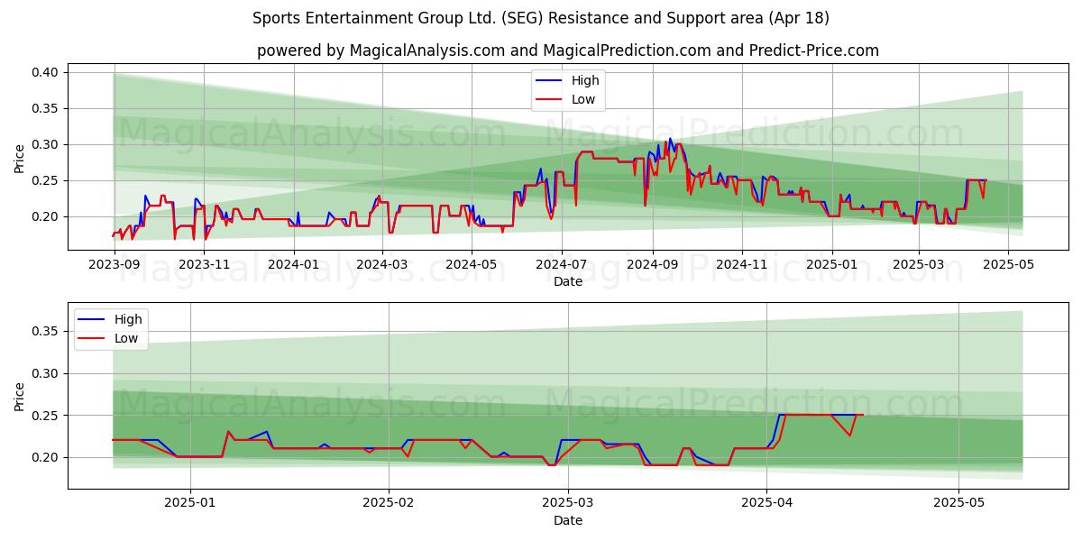Click the 2024-09 date tick label
The image size is (1082, 541).
click(652, 264)
